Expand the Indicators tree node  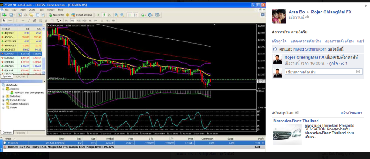pos(3,96)
